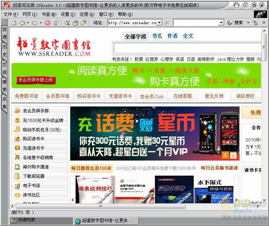Screen dimensions: 269x226
Task: Stop loading with the red X icon
Action: (48, 23)
